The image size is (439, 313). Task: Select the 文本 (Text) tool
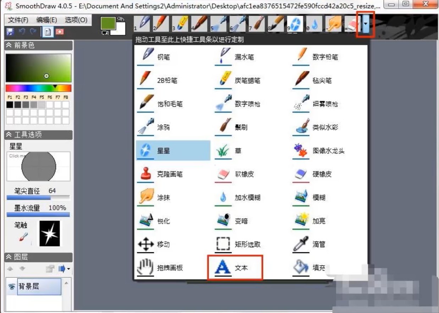(235, 268)
